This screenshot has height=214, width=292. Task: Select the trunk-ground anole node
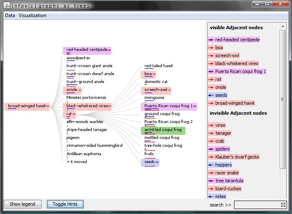85,82
